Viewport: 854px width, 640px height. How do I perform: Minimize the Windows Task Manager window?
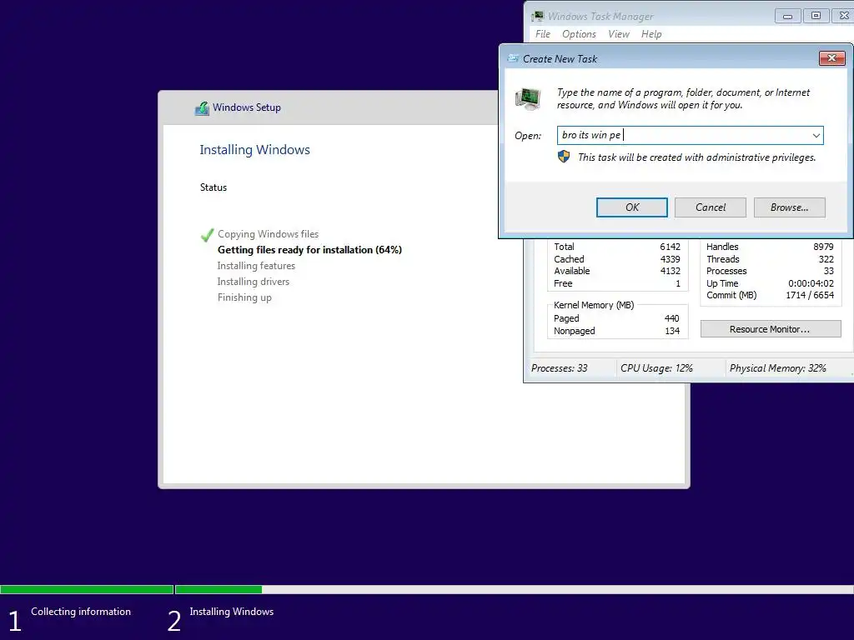click(787, 16)
